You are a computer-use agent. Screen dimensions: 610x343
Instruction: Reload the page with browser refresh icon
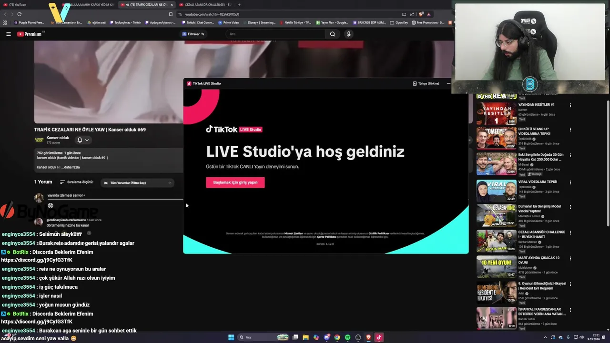pyautogui.click(x=19, y=14)
